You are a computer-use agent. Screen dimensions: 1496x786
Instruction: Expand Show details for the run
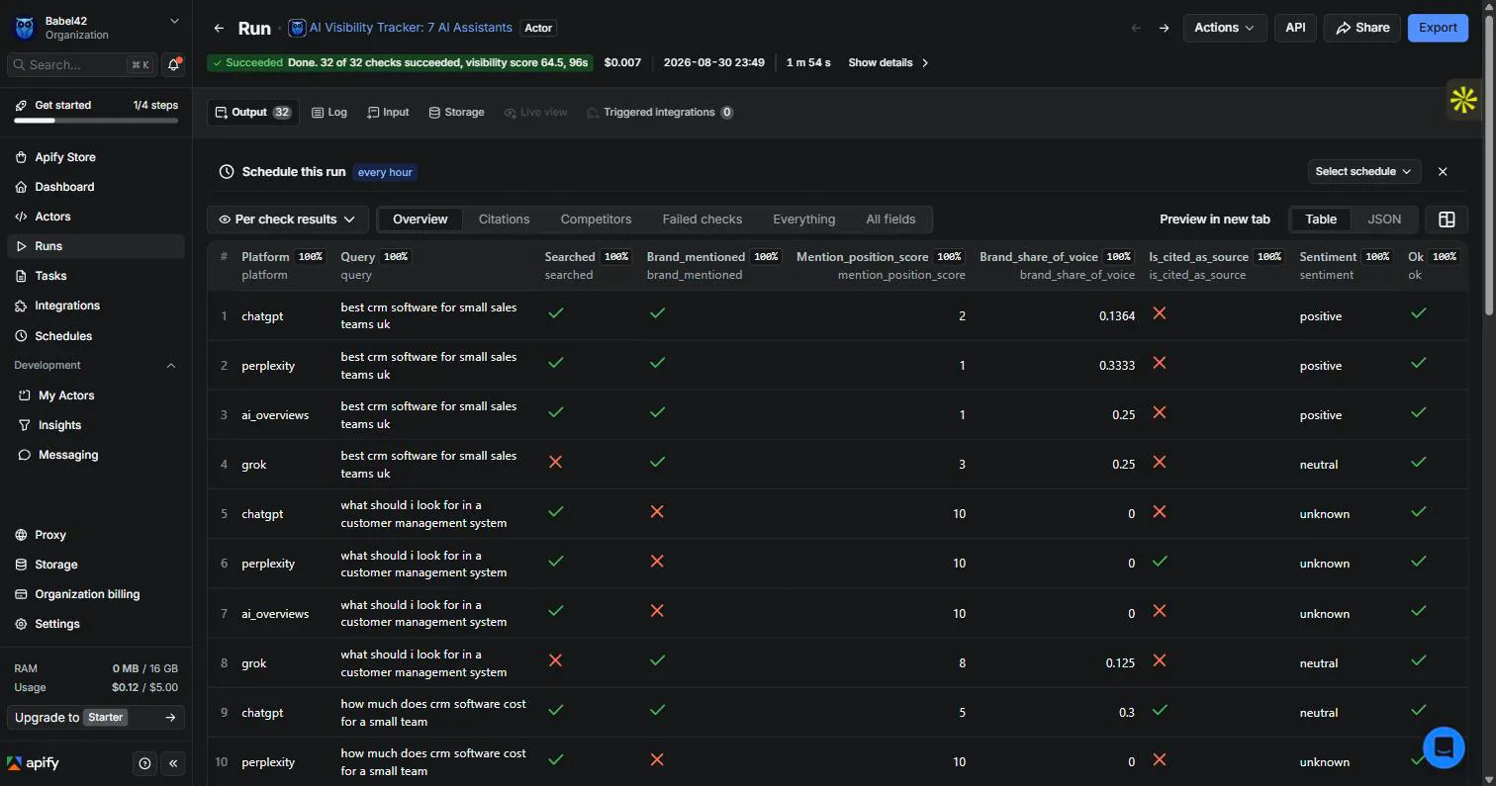[x=888, y=62]
